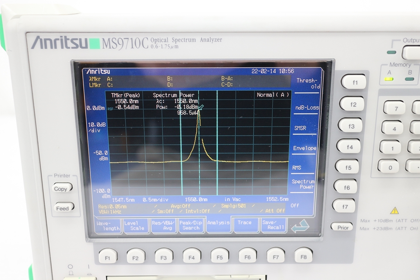Push the f5 side key

point(348,167)
